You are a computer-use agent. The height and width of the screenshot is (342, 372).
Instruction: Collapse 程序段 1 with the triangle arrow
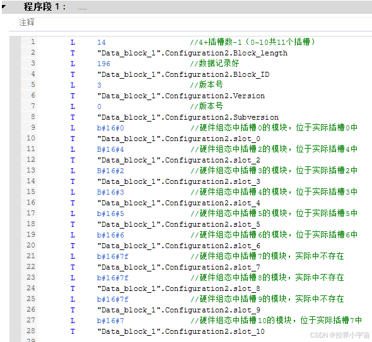4,6
